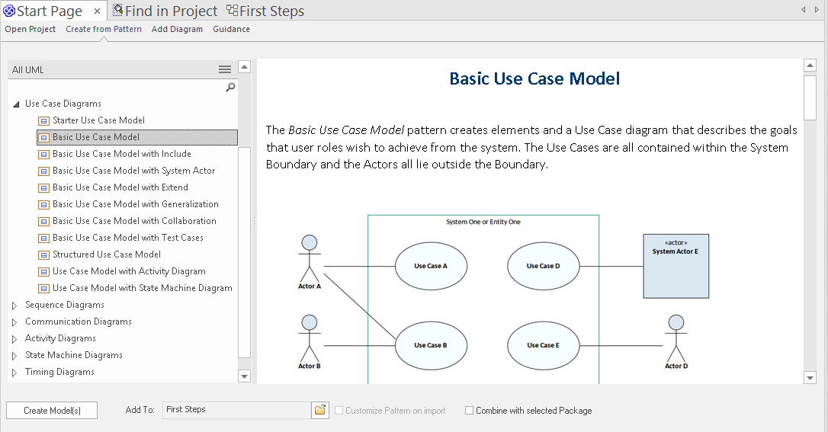This screenshot has height=432, width=828.
Task: Expand the Activity Diagrams group
Action: coord(14,338)
